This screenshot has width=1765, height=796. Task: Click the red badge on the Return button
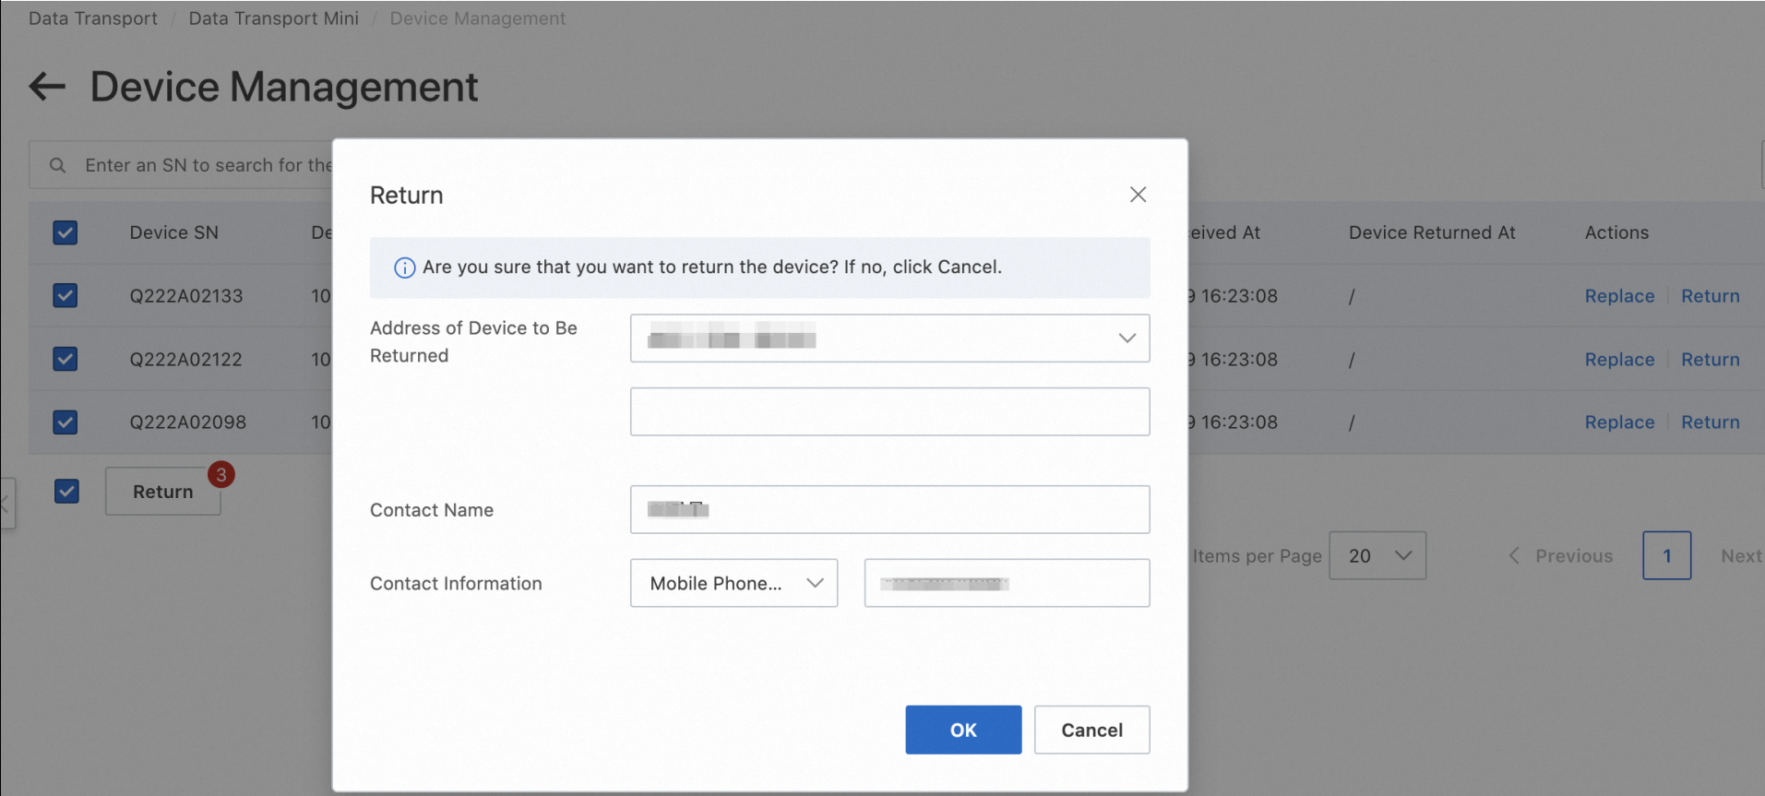221,475
